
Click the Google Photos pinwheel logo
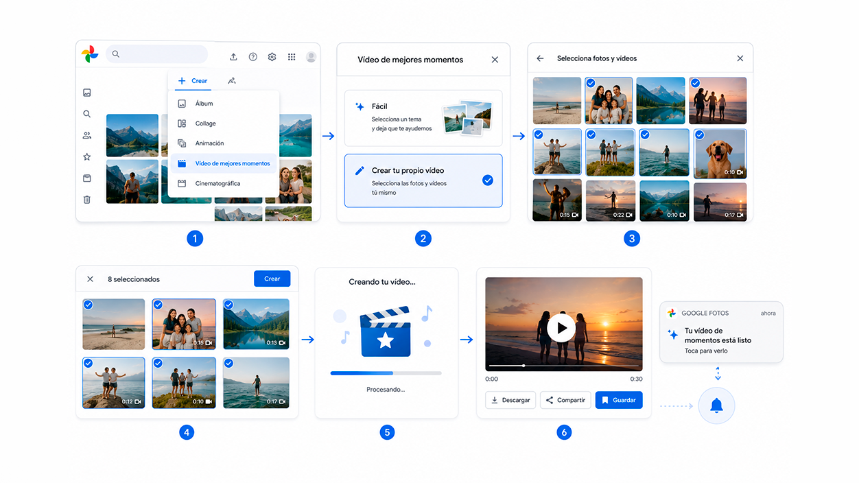point(90,54)
